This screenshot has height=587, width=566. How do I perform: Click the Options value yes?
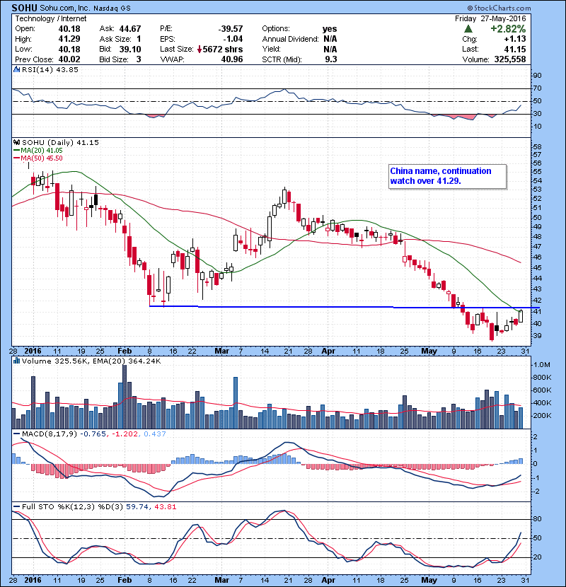click(330, 29)
